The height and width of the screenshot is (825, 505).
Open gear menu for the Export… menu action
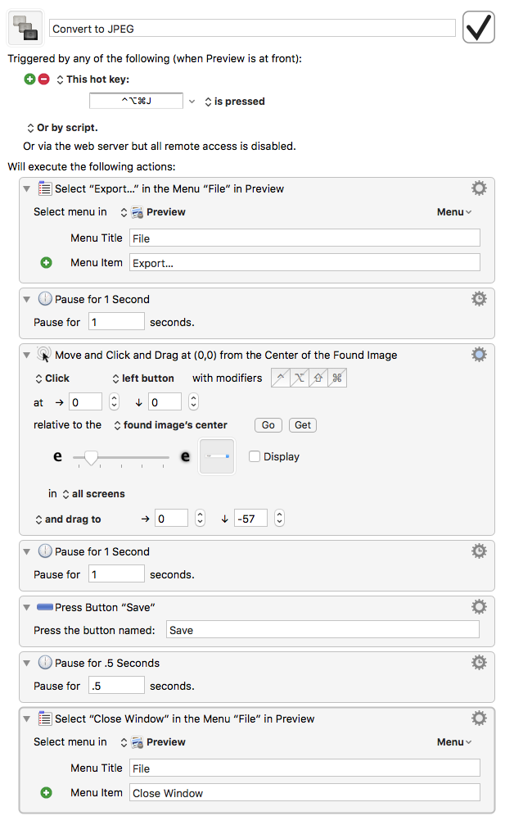479,188
